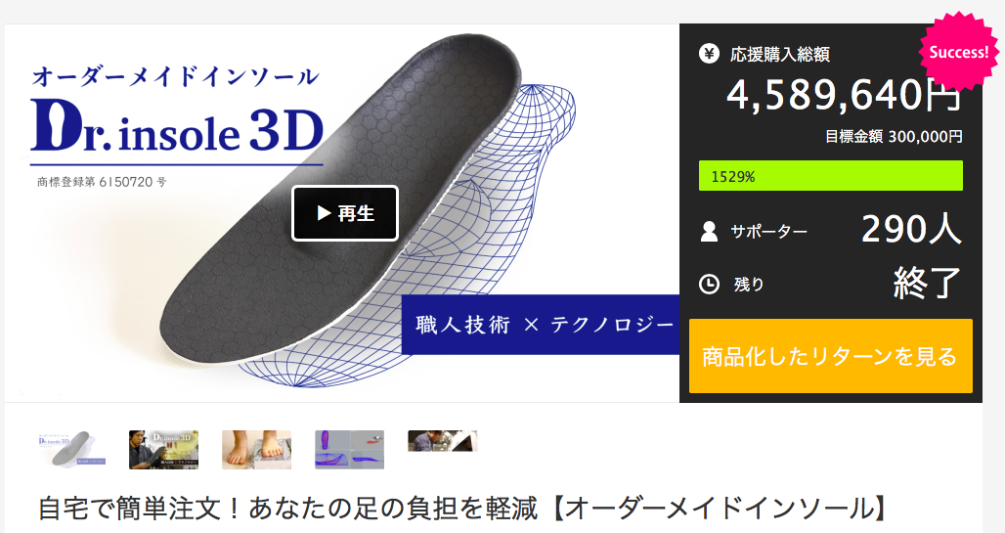
Task: Click the pink Success! badge
Action: (x=958, y=51)
